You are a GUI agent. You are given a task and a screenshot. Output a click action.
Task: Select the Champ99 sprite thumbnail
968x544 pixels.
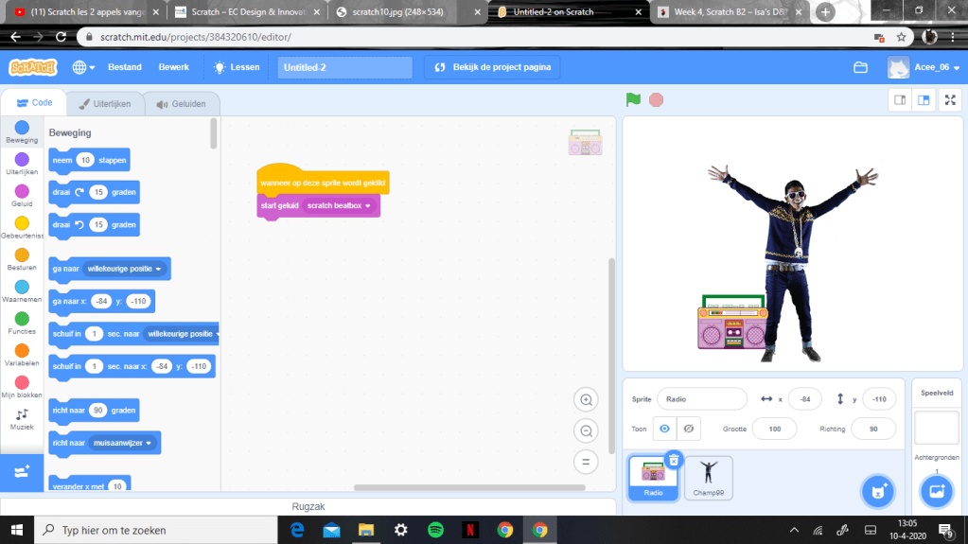tap(708, 478)
